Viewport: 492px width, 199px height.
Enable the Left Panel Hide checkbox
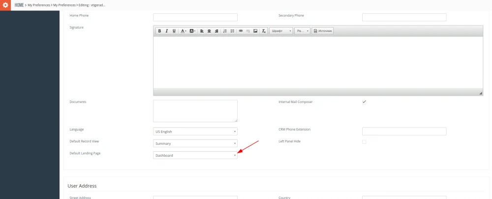(364, 142)
